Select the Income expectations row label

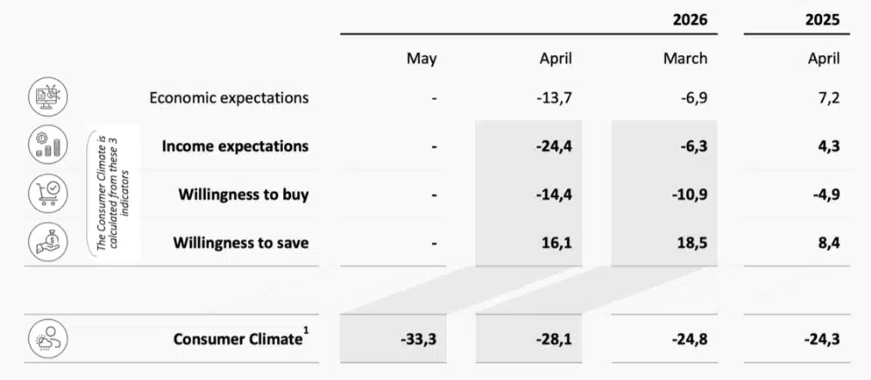(235, 145)
